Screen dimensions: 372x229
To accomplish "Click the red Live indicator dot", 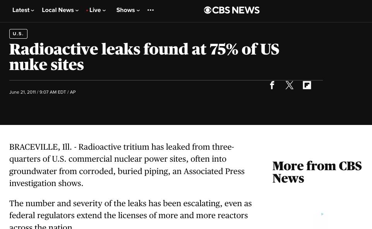I will [x=87, y=11].
